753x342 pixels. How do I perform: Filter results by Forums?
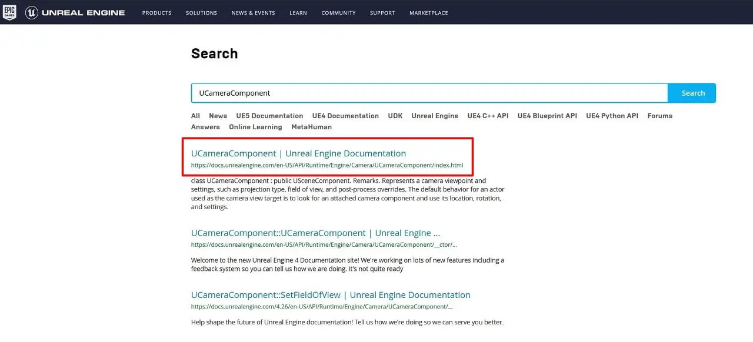659,116
